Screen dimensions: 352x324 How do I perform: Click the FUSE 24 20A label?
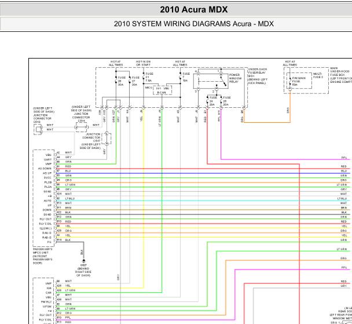pos(213,101)
